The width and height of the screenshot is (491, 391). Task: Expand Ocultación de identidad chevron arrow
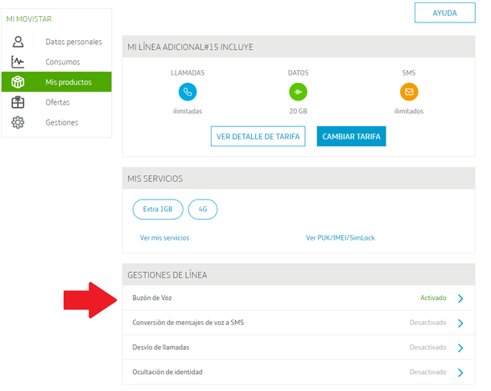[x=460, y=373]
